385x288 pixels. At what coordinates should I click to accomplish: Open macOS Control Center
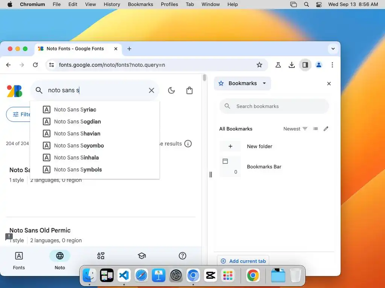[x=319, y=4]
